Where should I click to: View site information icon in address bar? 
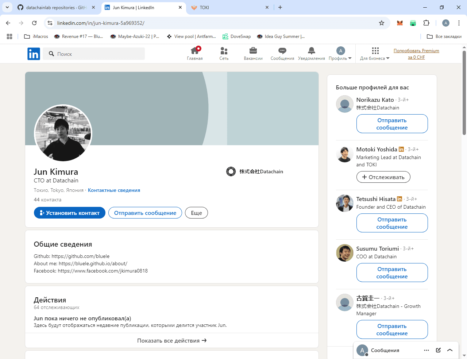[50, 23]
